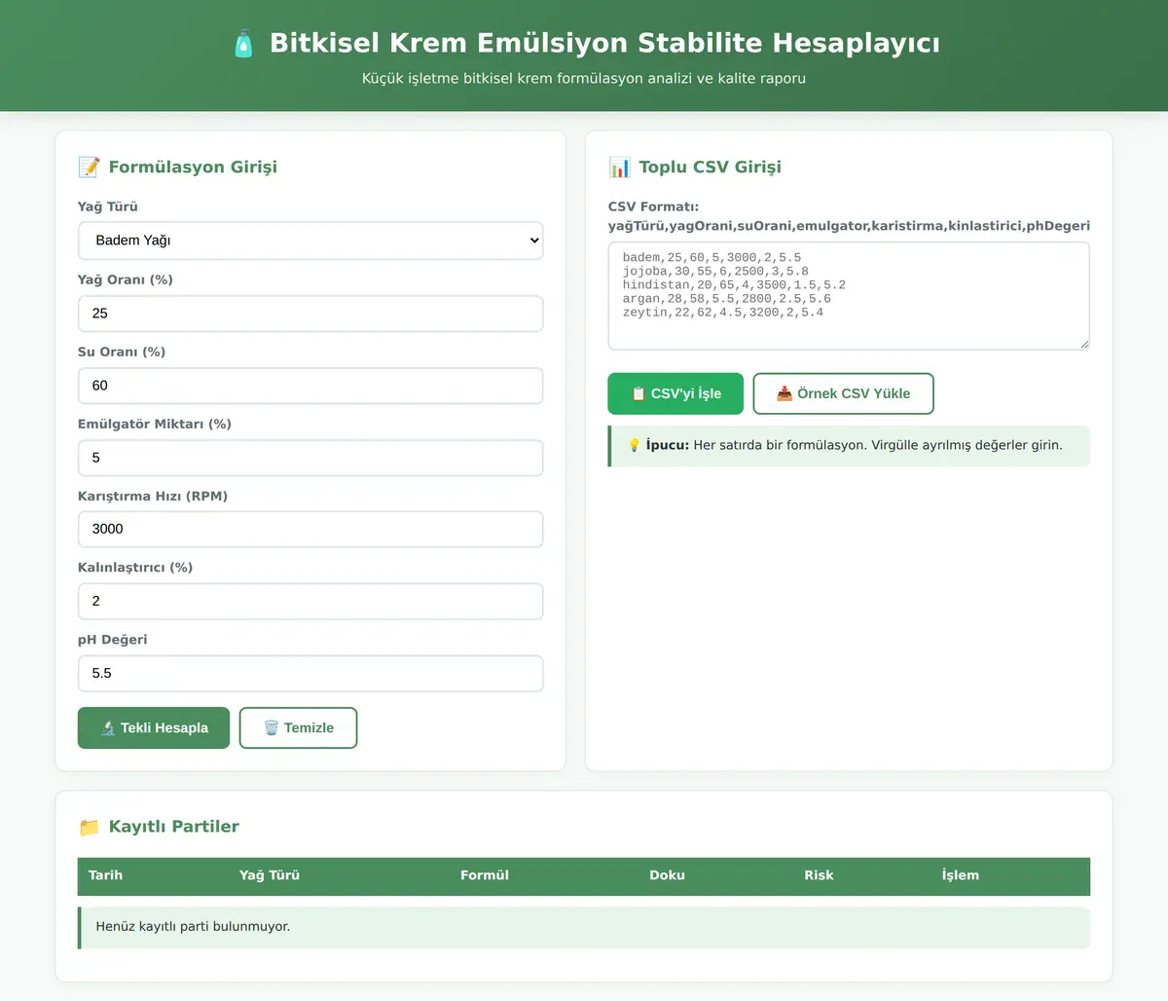This screenshot has width=1168, height=1001.
Task: Select the Emülgatör Miktarı (%) field
Action: 310,458
